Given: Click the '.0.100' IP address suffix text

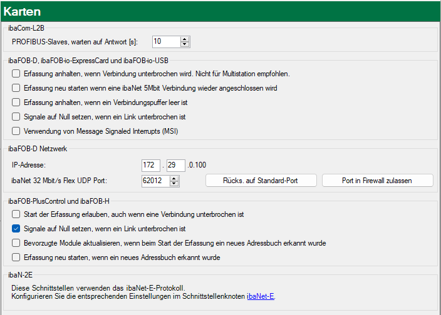Looking at the screenshot, I should pos(197,165).
